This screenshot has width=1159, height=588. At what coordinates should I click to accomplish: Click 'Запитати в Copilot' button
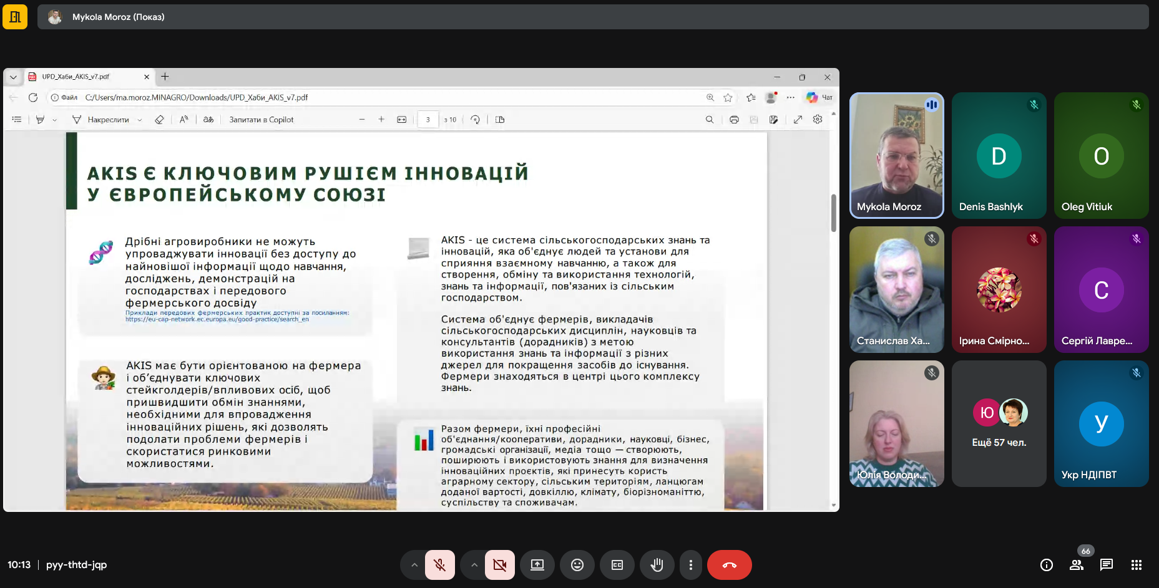coord(261,120)
